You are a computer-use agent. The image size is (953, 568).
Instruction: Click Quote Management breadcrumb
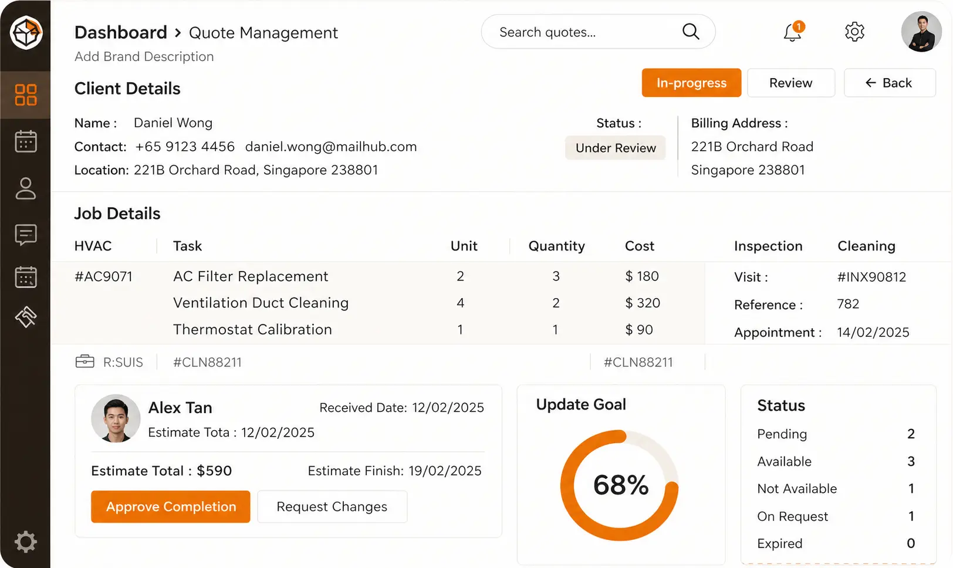pyautogui.click(x=263, y=33)
